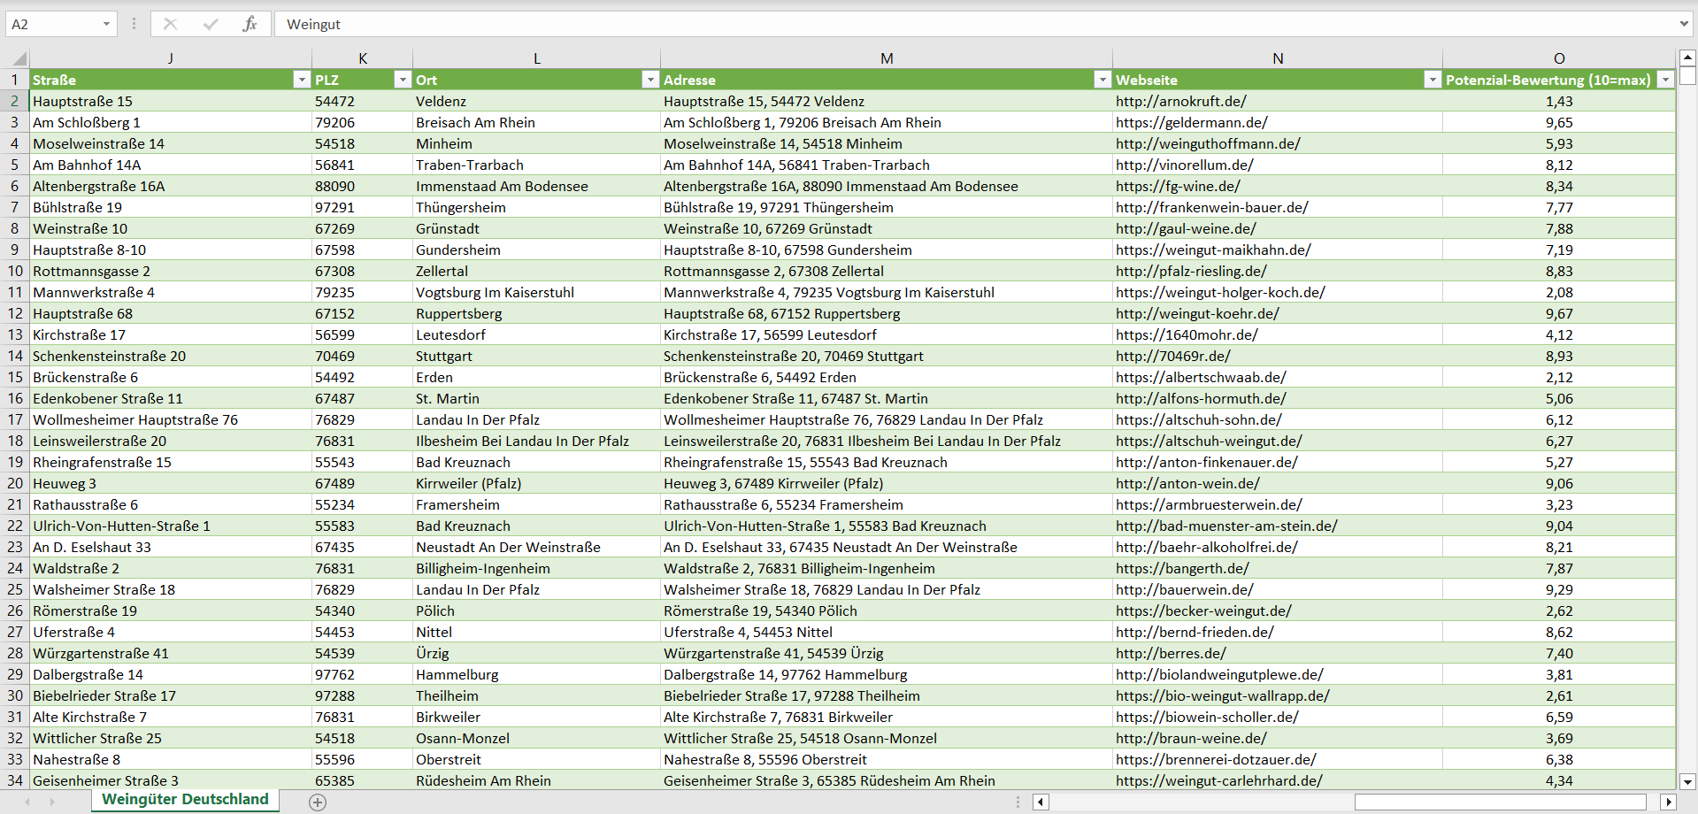
Task: Select column M header
Action: 887,58
